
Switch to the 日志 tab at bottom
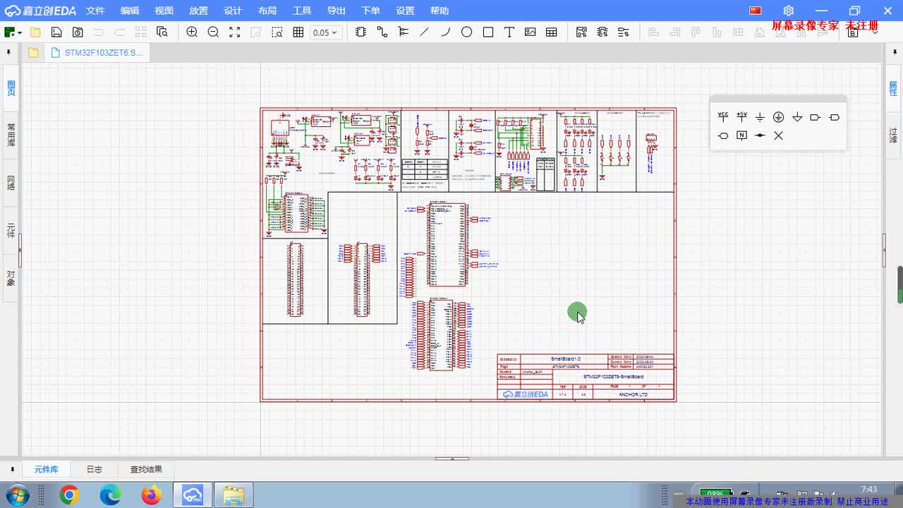click(94, 468)
